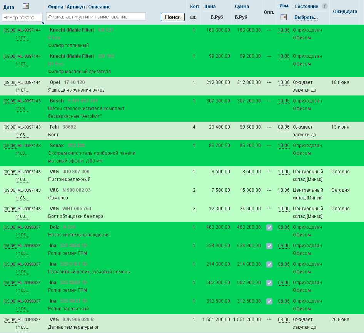Image resolution: width=364 pixels, height=333 pixels.
Task: Sort by the Состояние column header
Action: click(x=306, y=7)
